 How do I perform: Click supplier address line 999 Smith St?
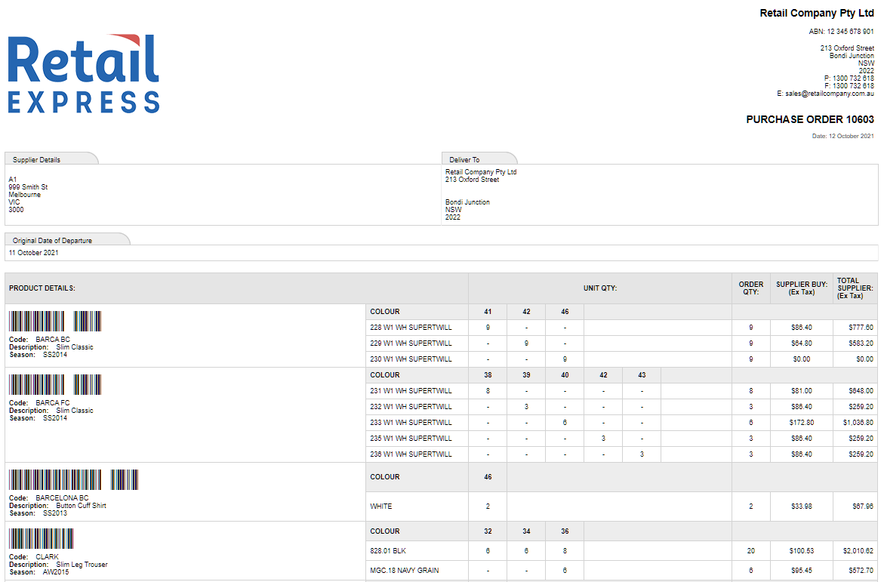pyautogui.click(x=28, y=187)
